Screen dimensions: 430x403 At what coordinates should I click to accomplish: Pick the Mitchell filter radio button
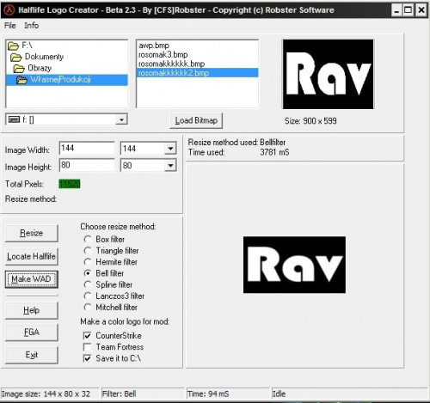pos(88,308)
